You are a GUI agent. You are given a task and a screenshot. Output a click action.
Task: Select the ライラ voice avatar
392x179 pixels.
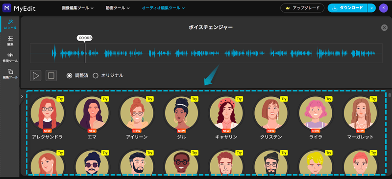click(x=316, y=112)
